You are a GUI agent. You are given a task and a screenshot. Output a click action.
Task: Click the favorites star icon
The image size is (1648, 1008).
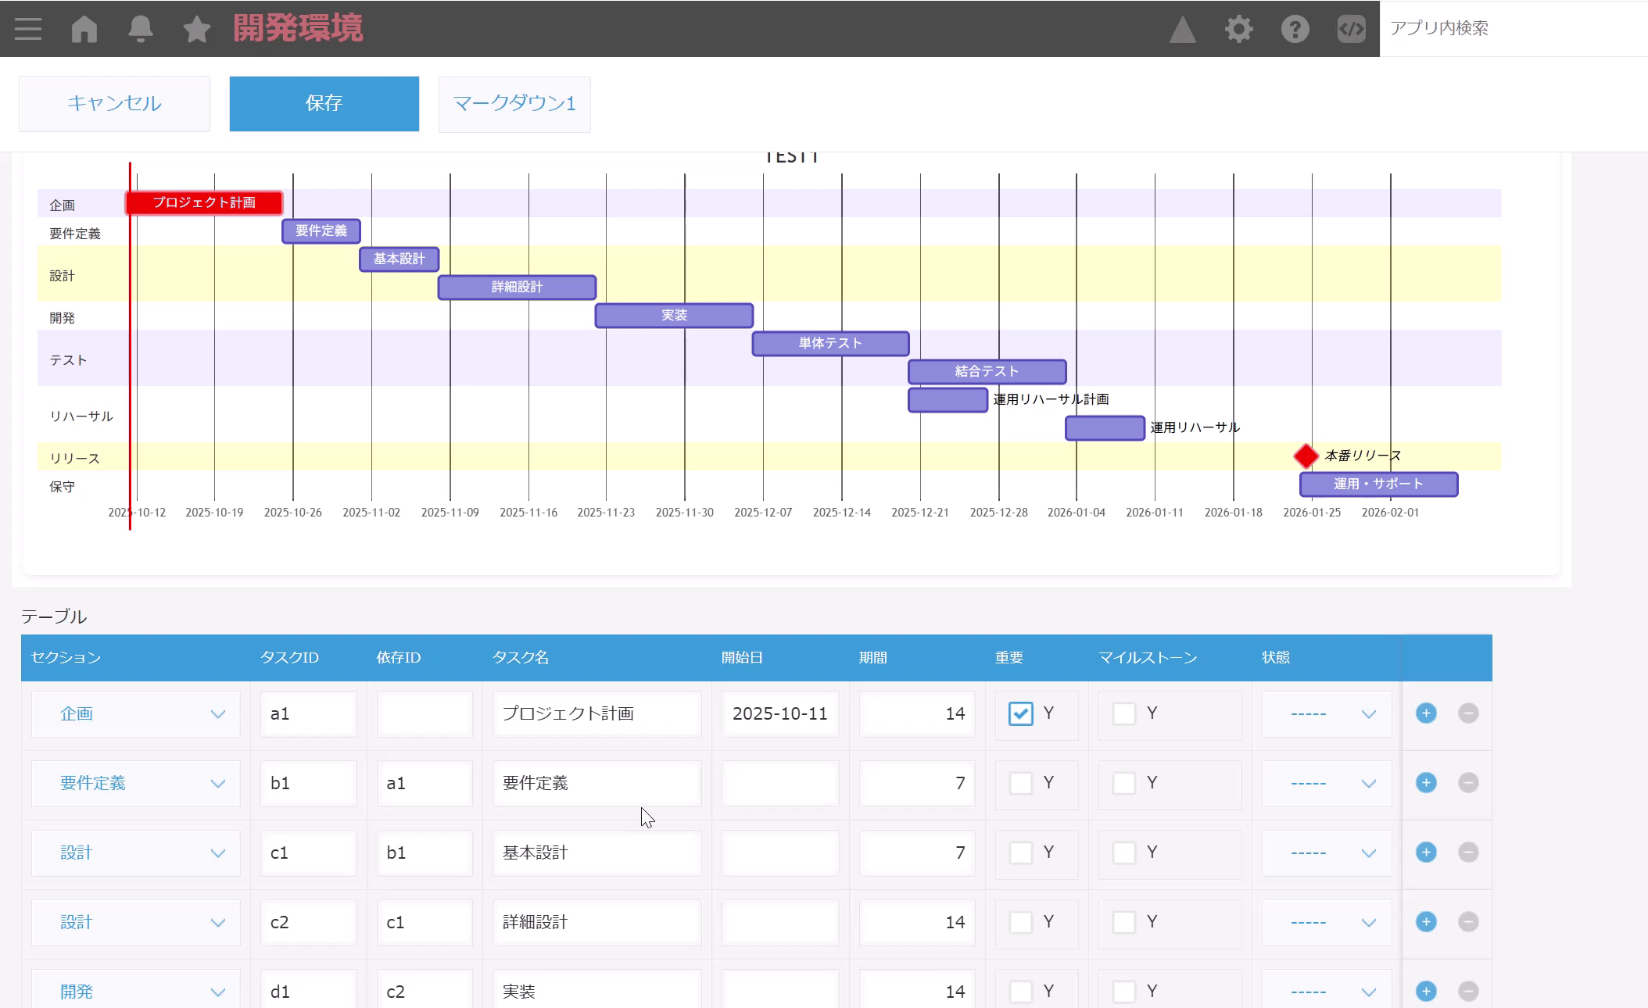point(196,29)
